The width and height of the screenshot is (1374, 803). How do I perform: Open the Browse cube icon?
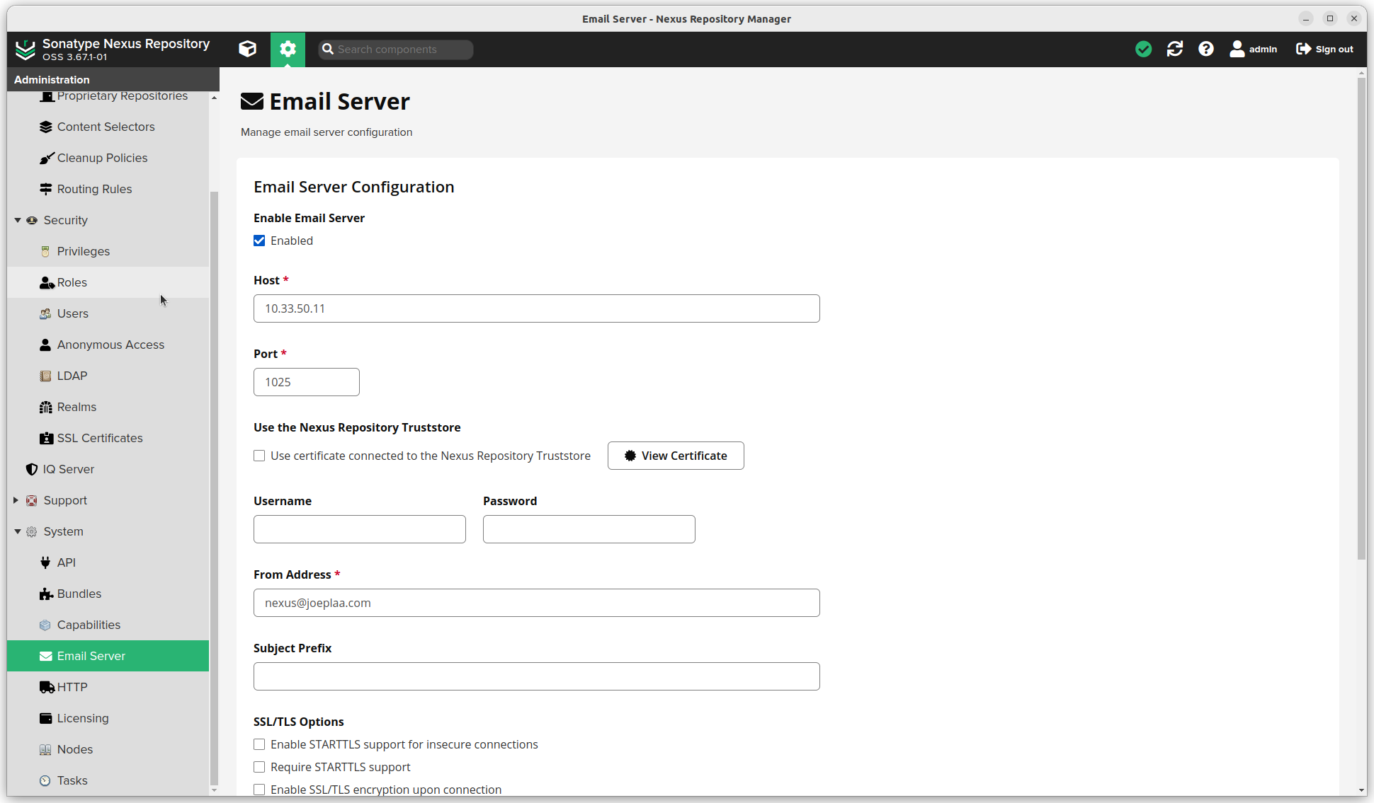tap(247, 49)
